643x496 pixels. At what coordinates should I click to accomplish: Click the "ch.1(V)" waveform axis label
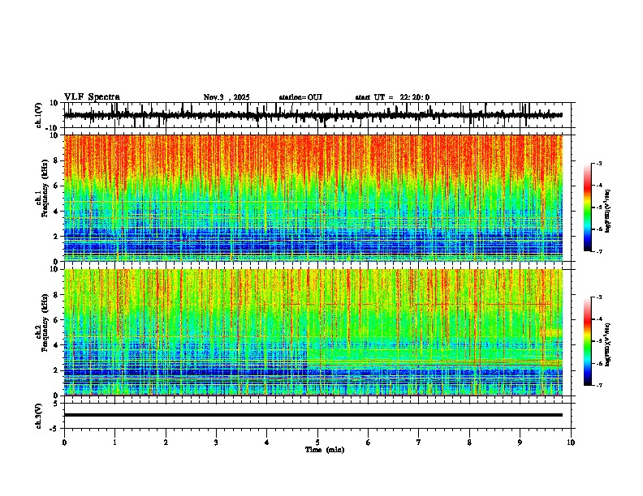point(38,115)
